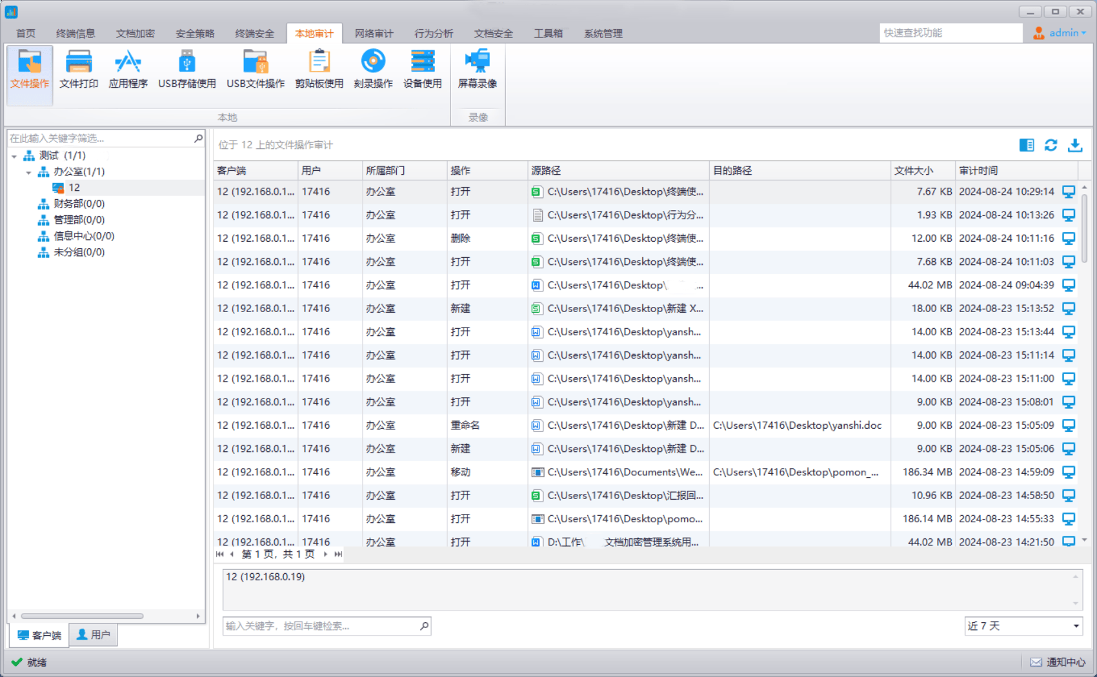Sort by the 操作 column header

point(487,171)
